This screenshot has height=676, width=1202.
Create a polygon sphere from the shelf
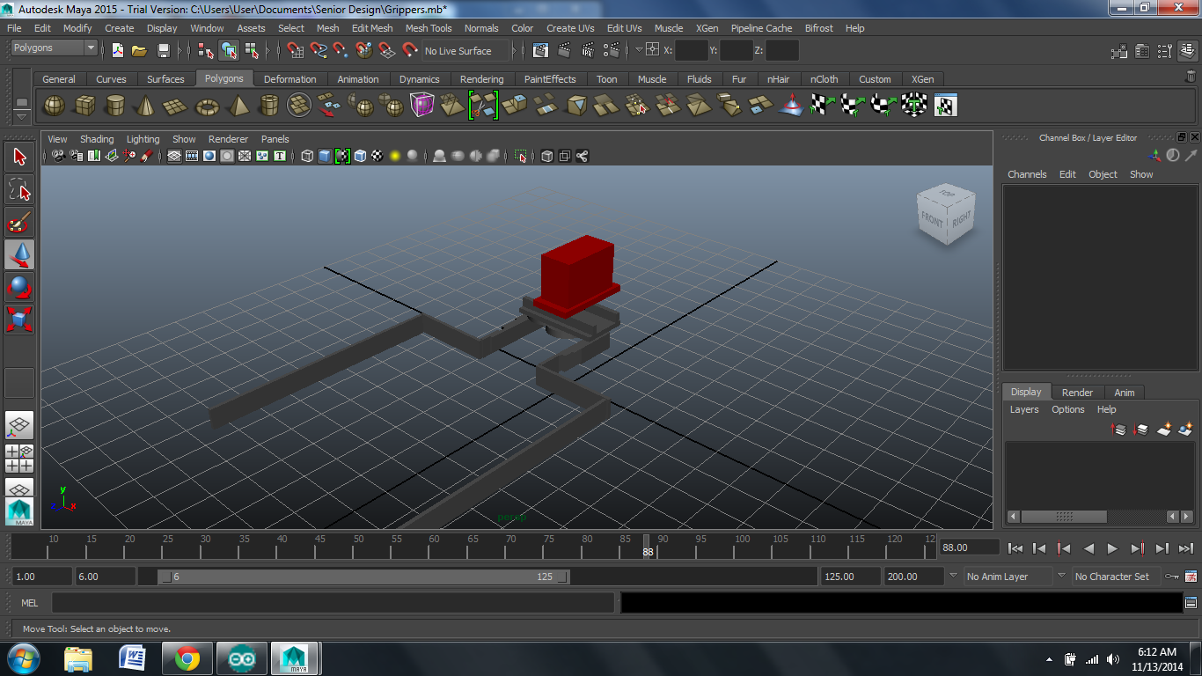coord(55,107)
